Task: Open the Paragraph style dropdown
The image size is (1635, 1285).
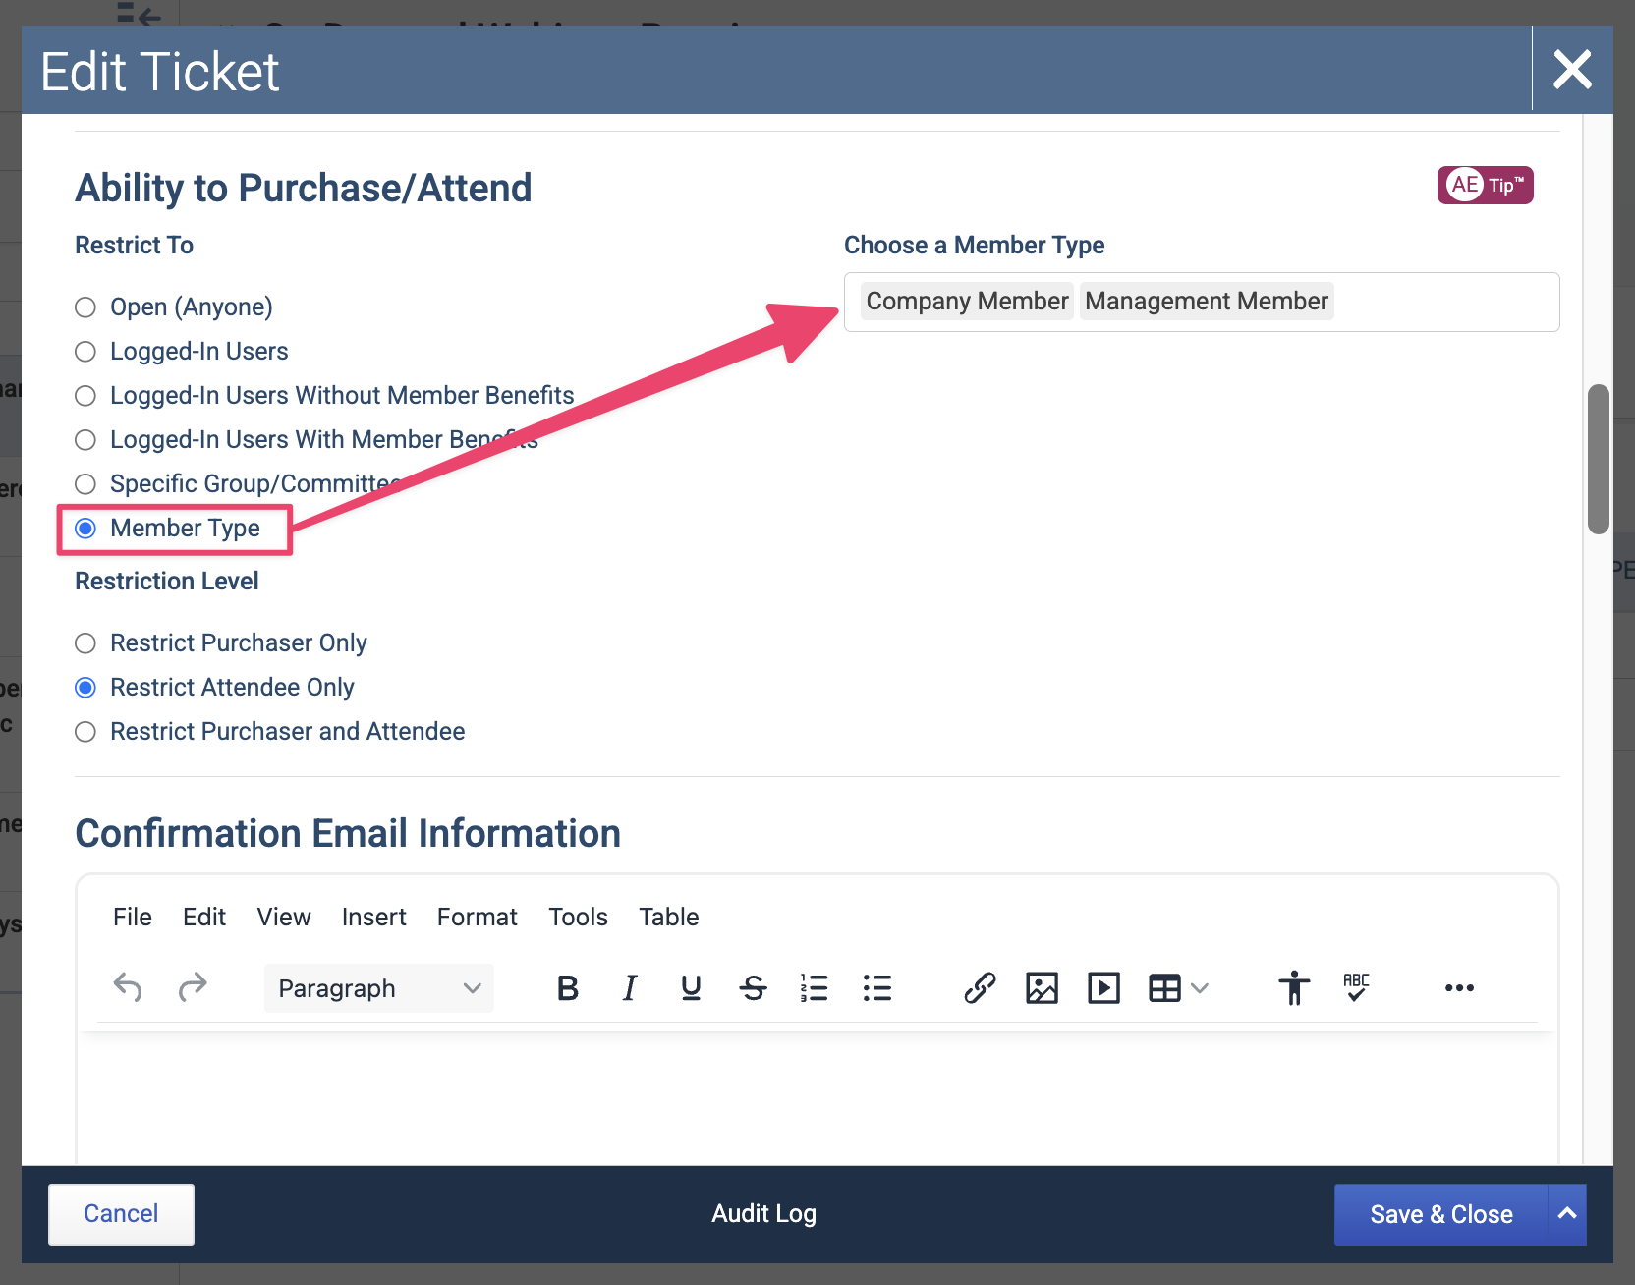Action: [x=379, y=988]
